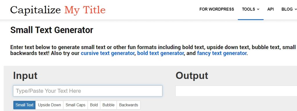This screenshot has width=297, height=111.
Task: Focus the Type/Paste Your Text Here field
Action: pyautogui.click(x=88, y=91)
